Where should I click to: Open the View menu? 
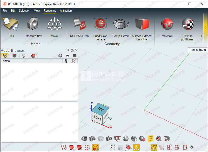37,11
